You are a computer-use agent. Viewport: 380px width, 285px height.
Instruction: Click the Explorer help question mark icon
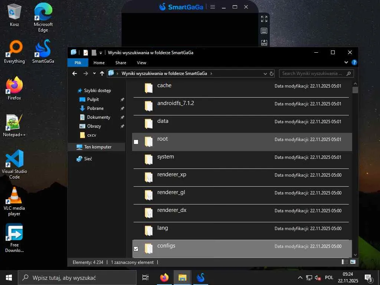[x=354, y=62]
